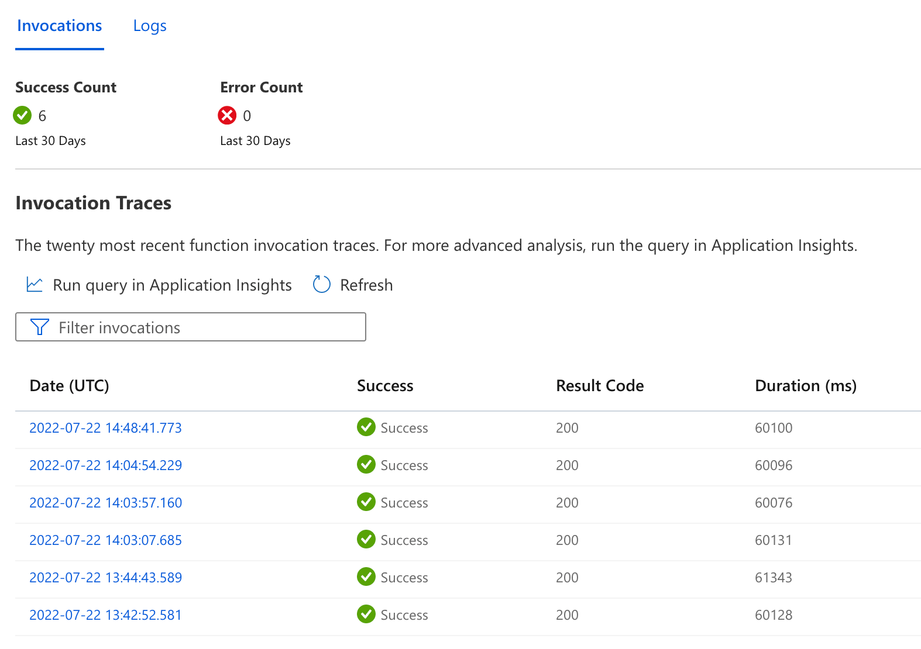Click the funnel filter icon
The height and width of the screenshot is (649, 921).
(x=39, y=327)
